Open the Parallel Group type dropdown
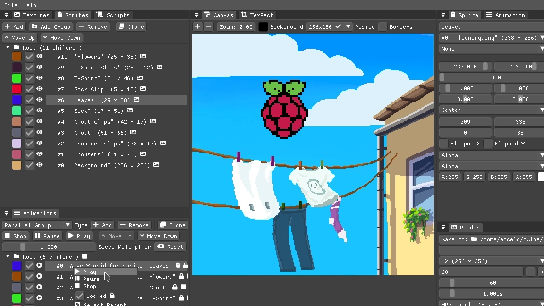 [37, 225]
